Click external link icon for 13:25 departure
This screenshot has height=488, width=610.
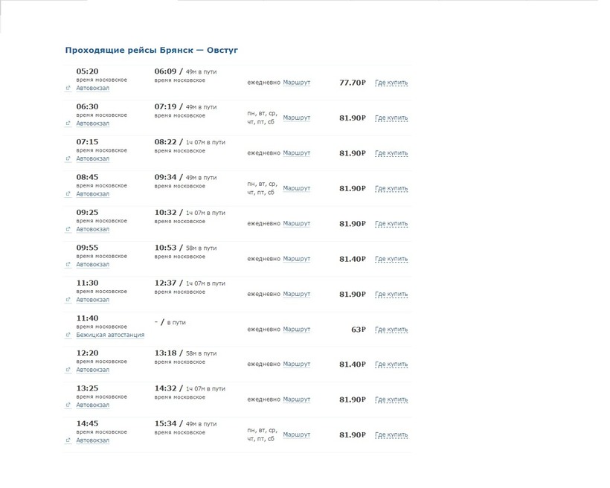tap(68, 405)
